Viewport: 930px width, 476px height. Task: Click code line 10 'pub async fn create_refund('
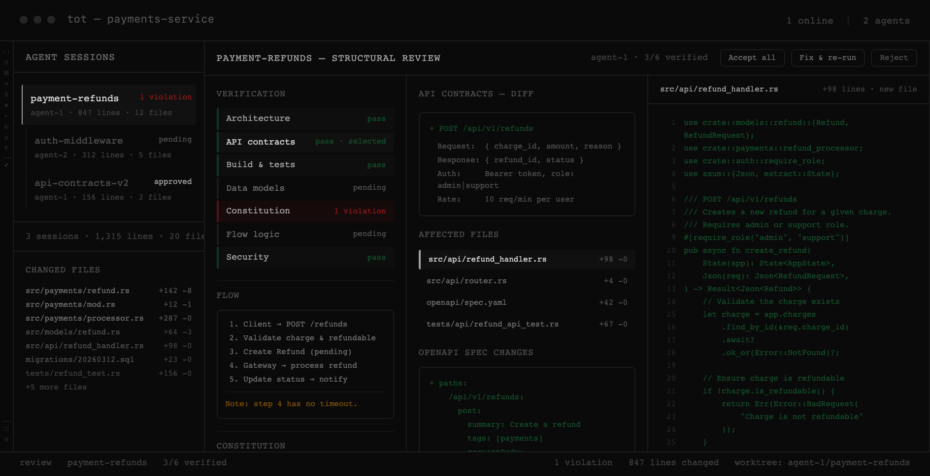(x=747, y=250)
